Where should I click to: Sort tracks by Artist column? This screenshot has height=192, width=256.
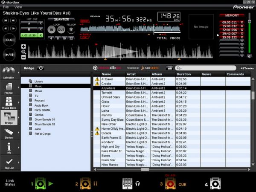click(138, 74)
